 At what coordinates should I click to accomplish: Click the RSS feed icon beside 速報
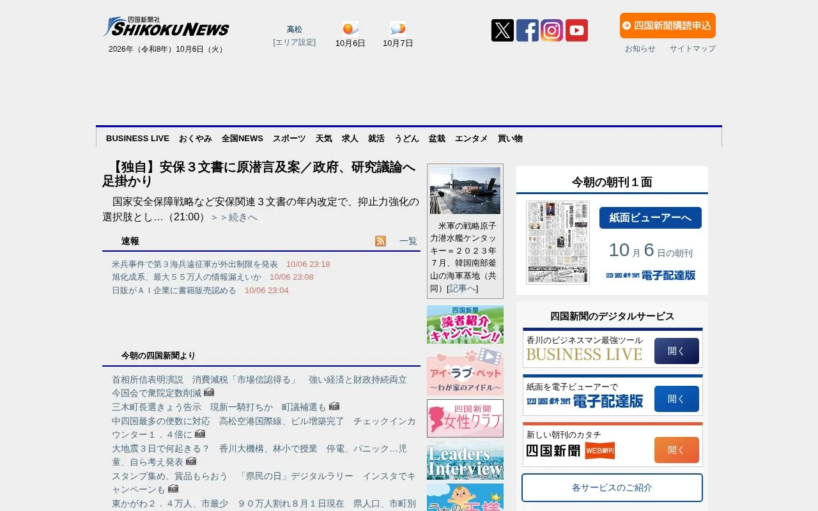coord(380,241)
